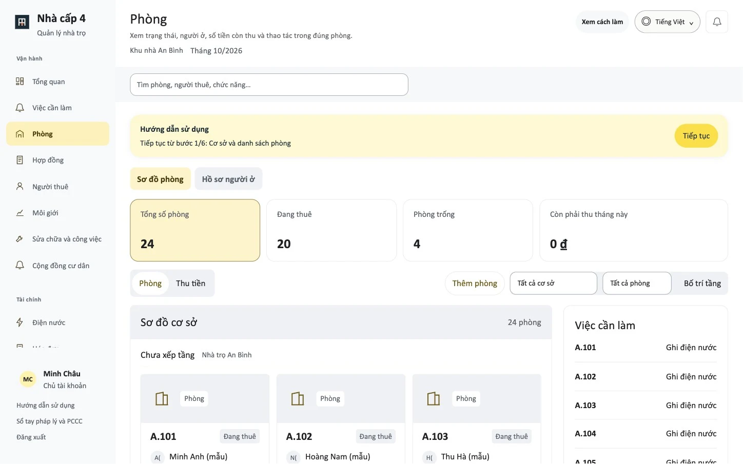The height and width of the screenshot is (464, 743).
Task: Click the lightning icon for Điện nước
Action: (x=20, y=322)
